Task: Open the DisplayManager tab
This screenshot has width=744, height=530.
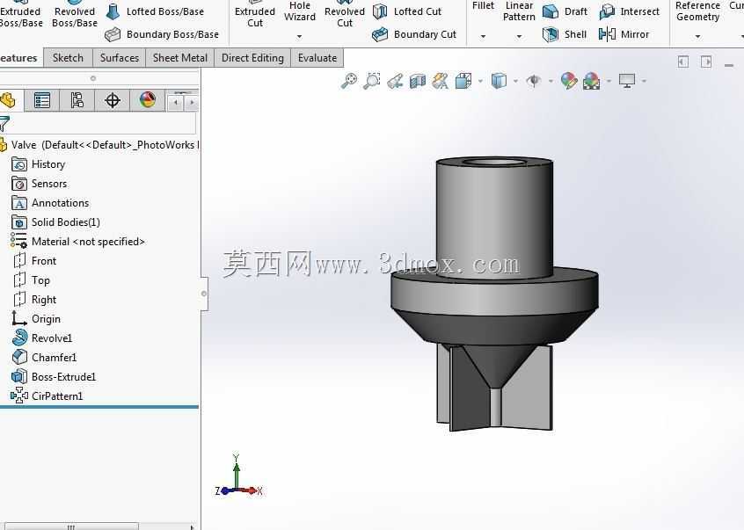Action: point(148,100)
